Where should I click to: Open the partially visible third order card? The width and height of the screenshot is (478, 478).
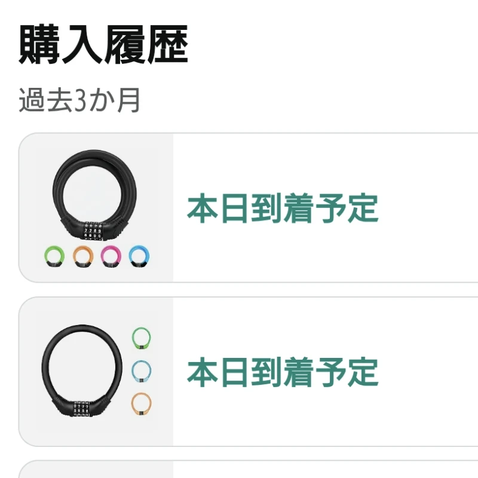point(239,469)
